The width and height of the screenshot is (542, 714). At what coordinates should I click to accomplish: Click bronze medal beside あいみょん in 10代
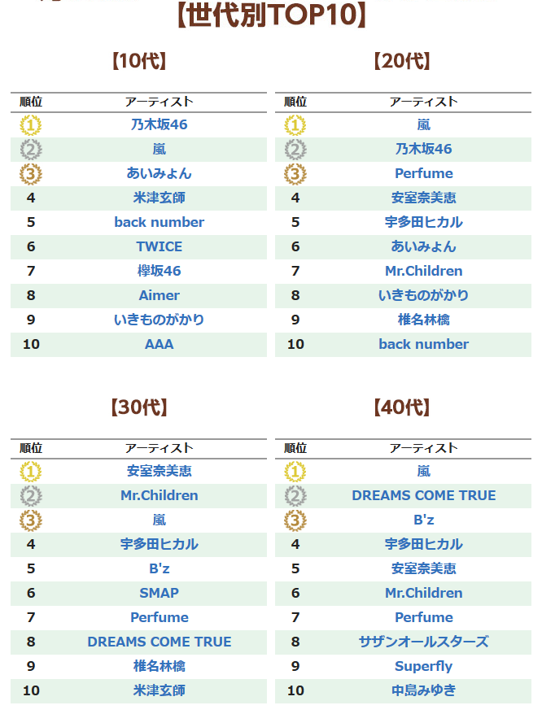[31, 174]
